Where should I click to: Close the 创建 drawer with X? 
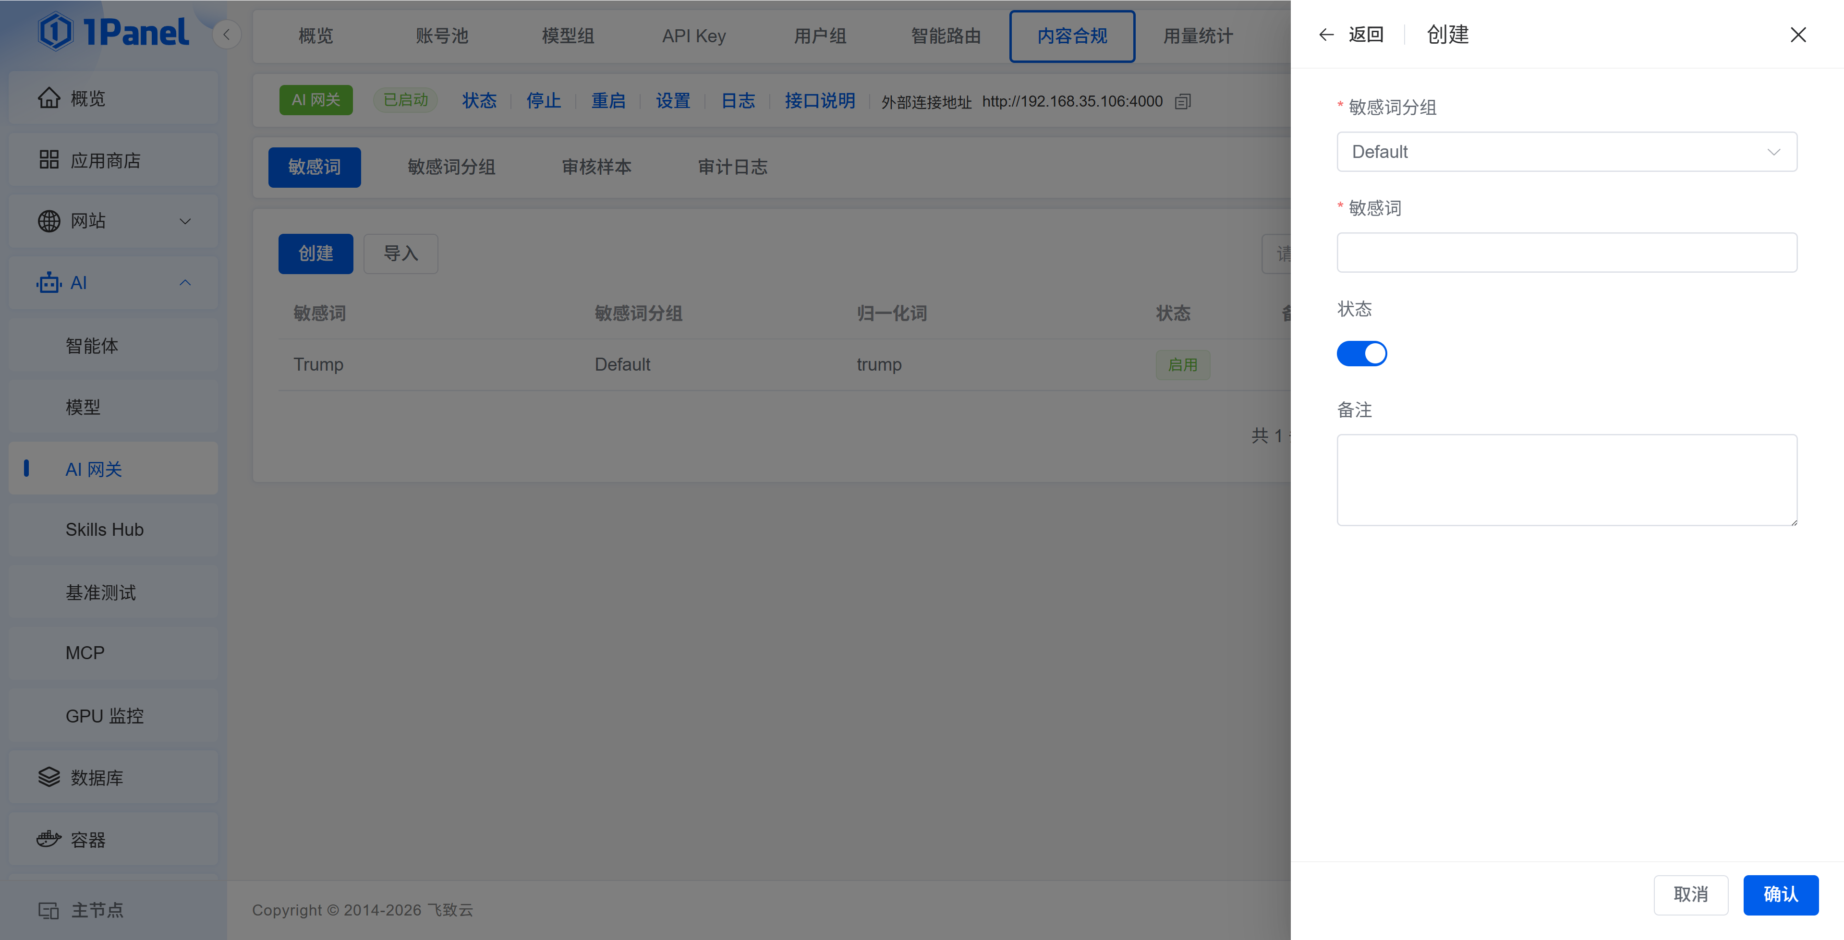coord(1797,35)
